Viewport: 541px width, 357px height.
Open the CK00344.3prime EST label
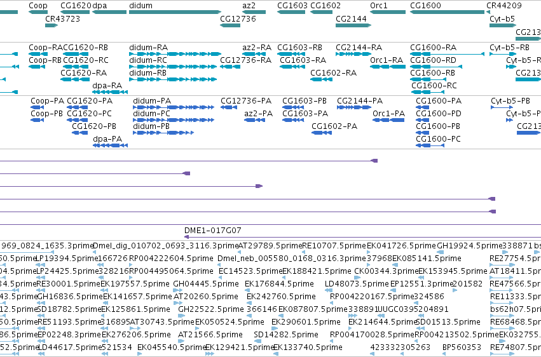(x=387, y=271)
